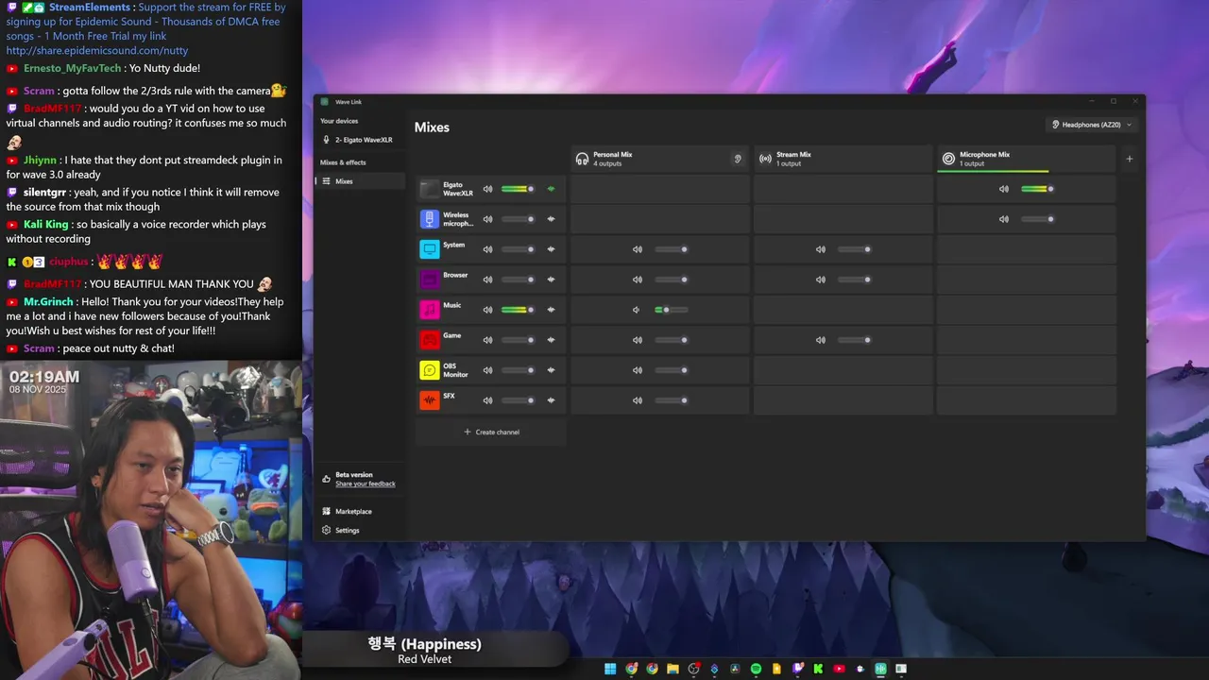Mute Music in the Personal Mix
The height and width of the screenshot is (680, 1209).
tap(637, 310)
